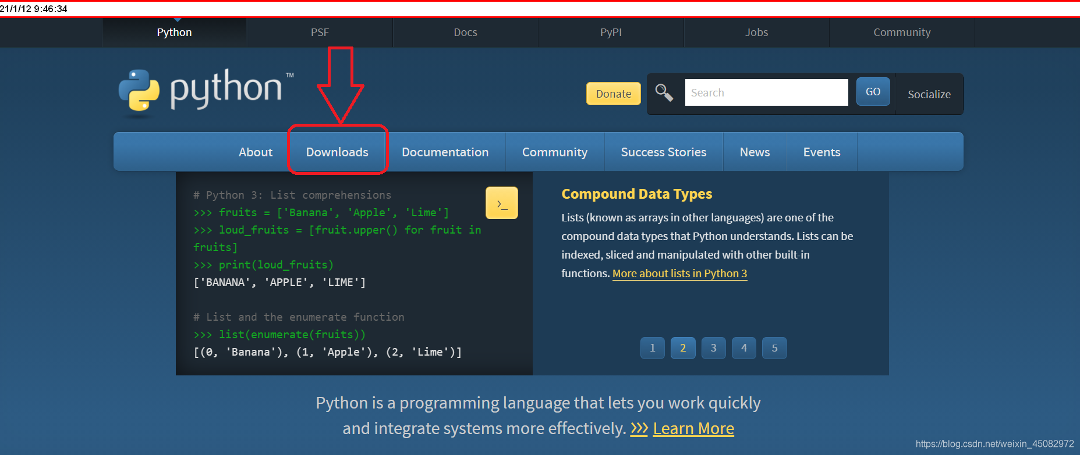
Task: Open the PSF top-bar tab
Action: click(320, 33)
